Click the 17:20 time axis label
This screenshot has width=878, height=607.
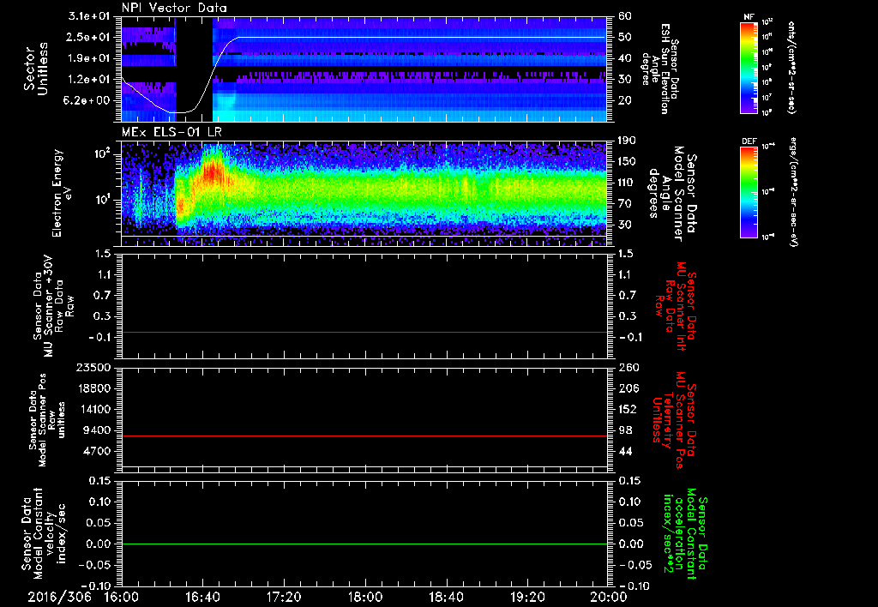click(x=284, y=598)
